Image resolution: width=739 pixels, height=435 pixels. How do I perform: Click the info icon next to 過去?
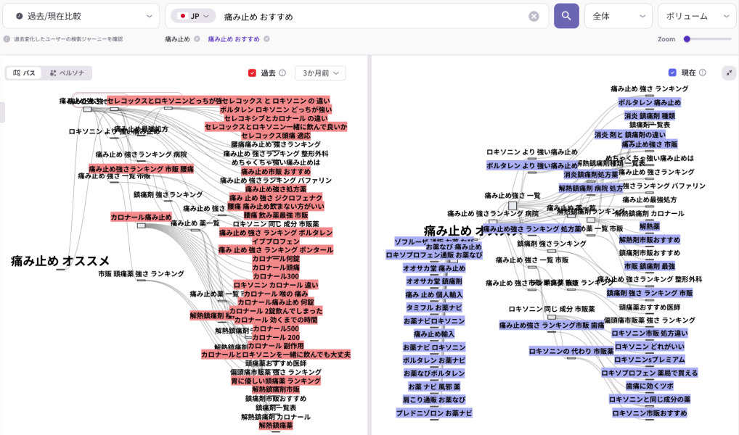[x=282, y=73]
